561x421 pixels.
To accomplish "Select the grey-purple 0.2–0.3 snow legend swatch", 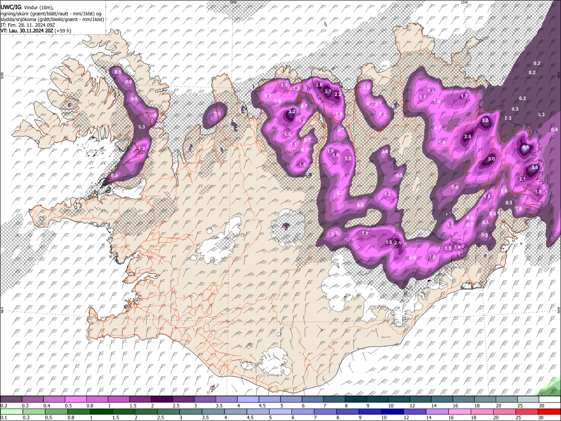I will (x=11, y=400).
